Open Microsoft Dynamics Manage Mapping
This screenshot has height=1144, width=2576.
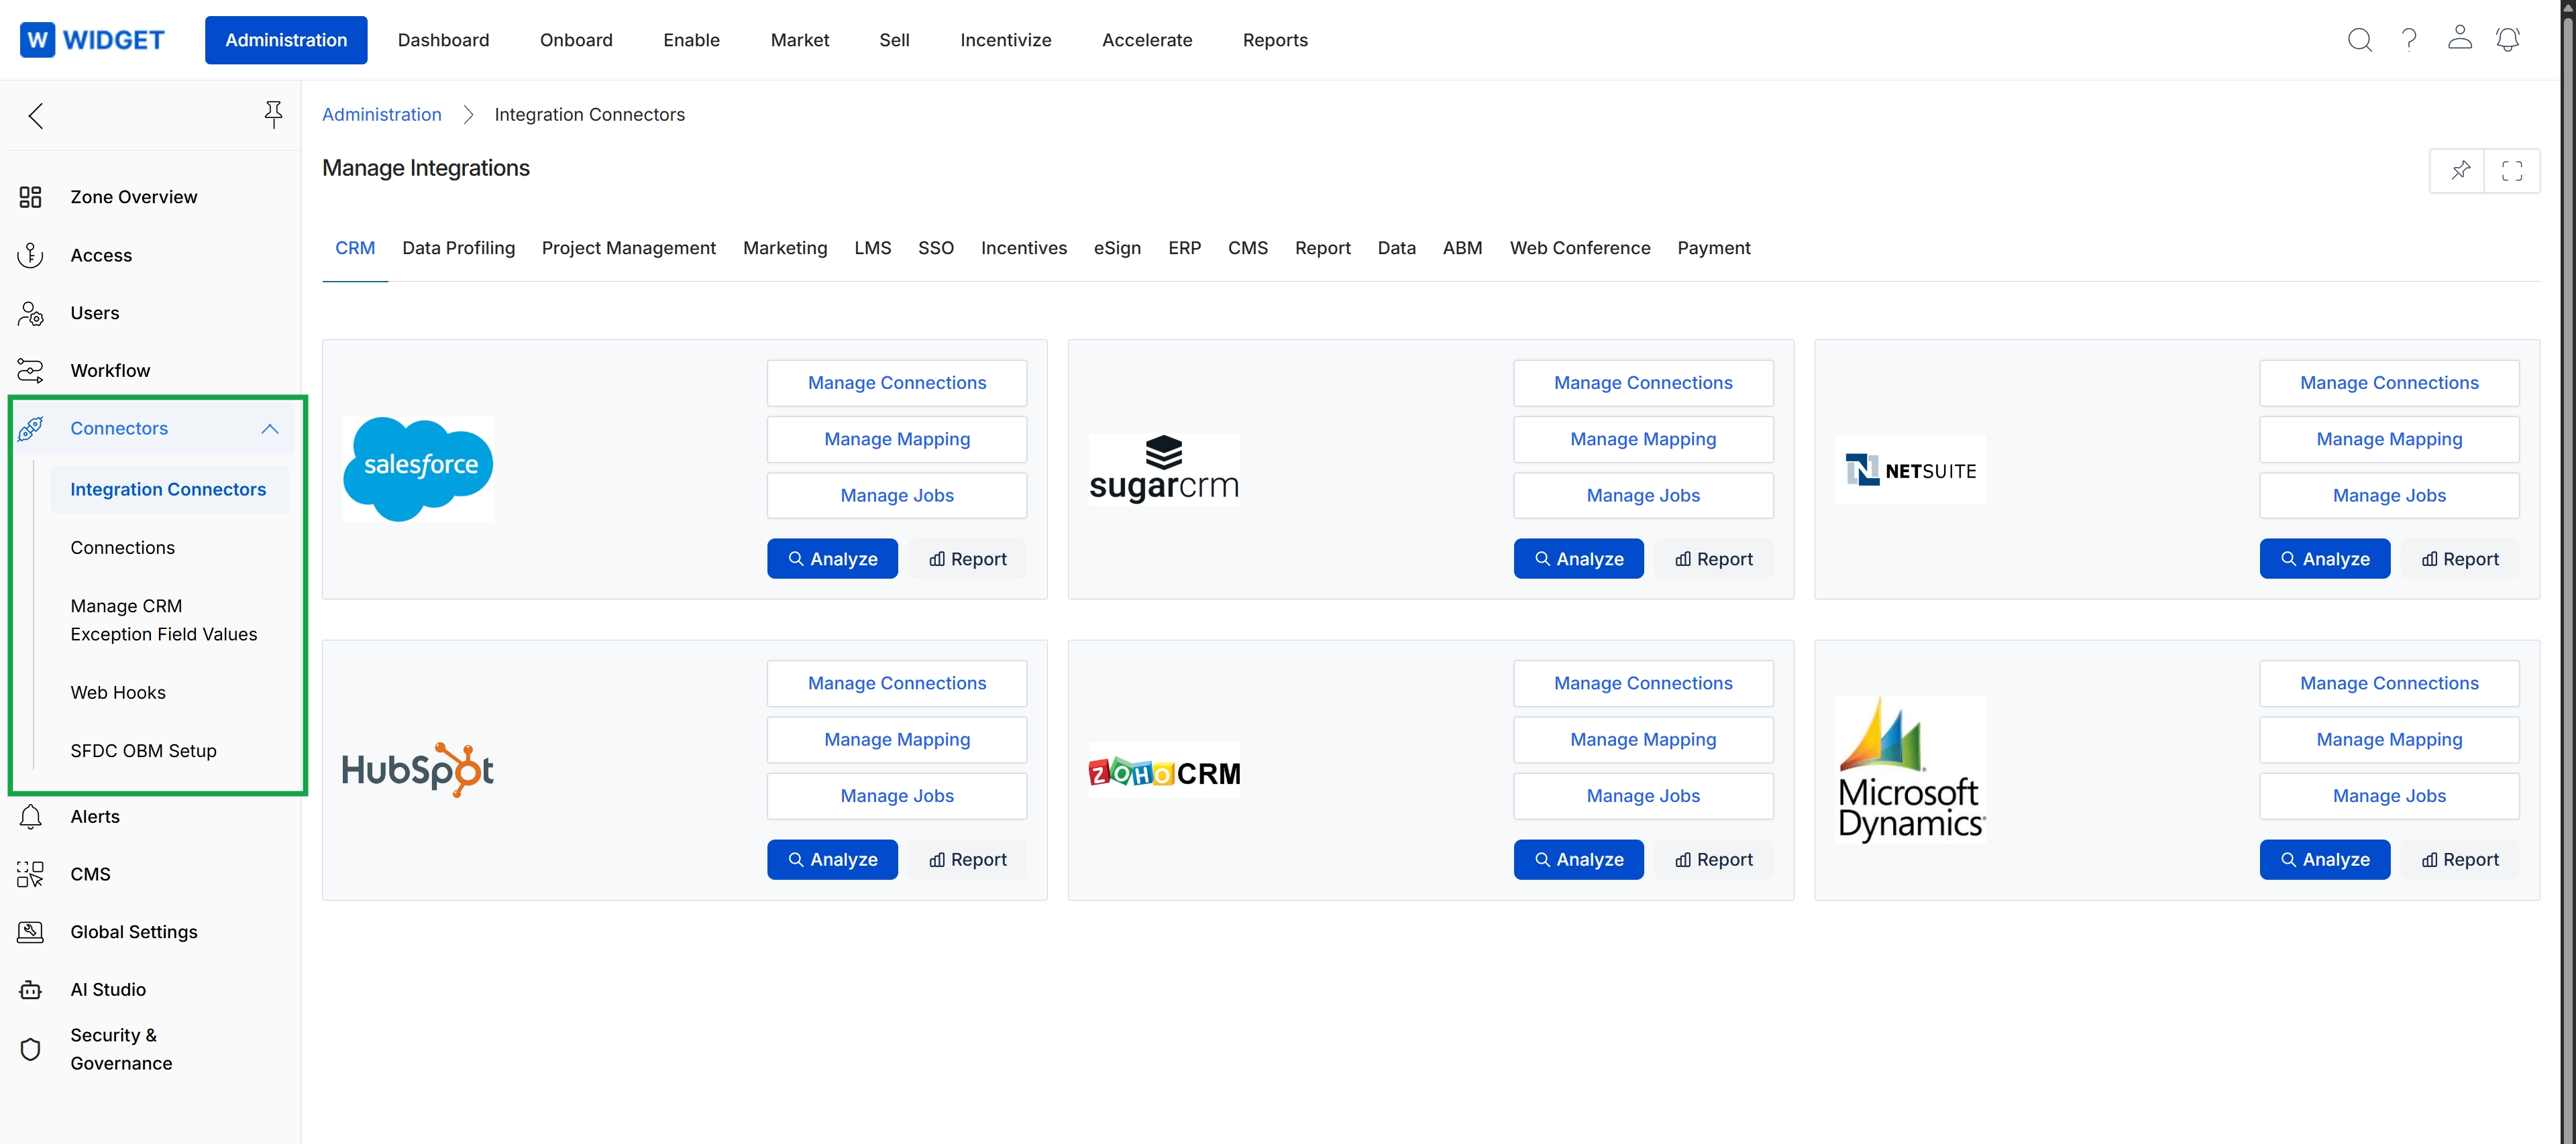click(2388, 740)
